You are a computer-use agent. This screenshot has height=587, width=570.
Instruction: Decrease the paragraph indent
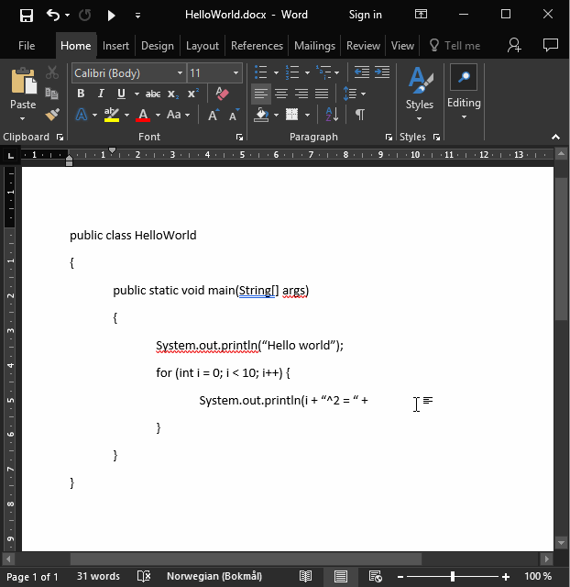(x=362, y=72)
